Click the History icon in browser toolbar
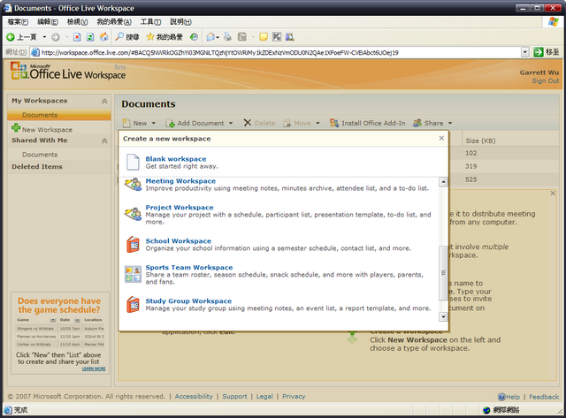566x418 pixels. [194, 37]
